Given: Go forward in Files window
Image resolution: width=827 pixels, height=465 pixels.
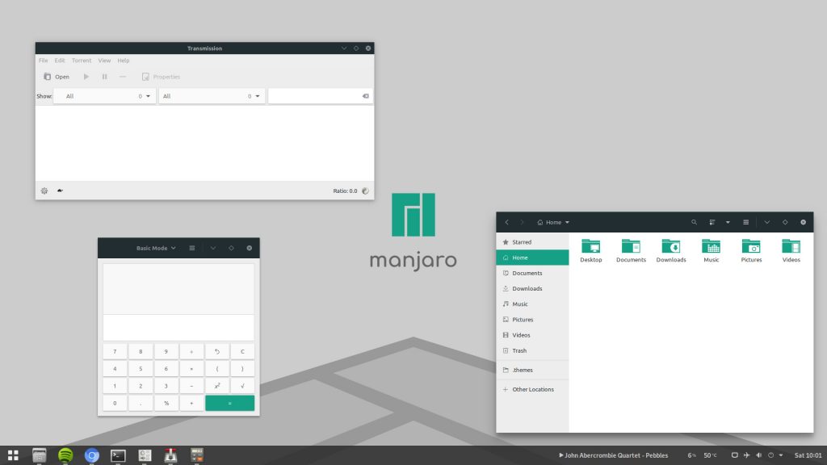Looking at the screenshot, I should 523,223.
